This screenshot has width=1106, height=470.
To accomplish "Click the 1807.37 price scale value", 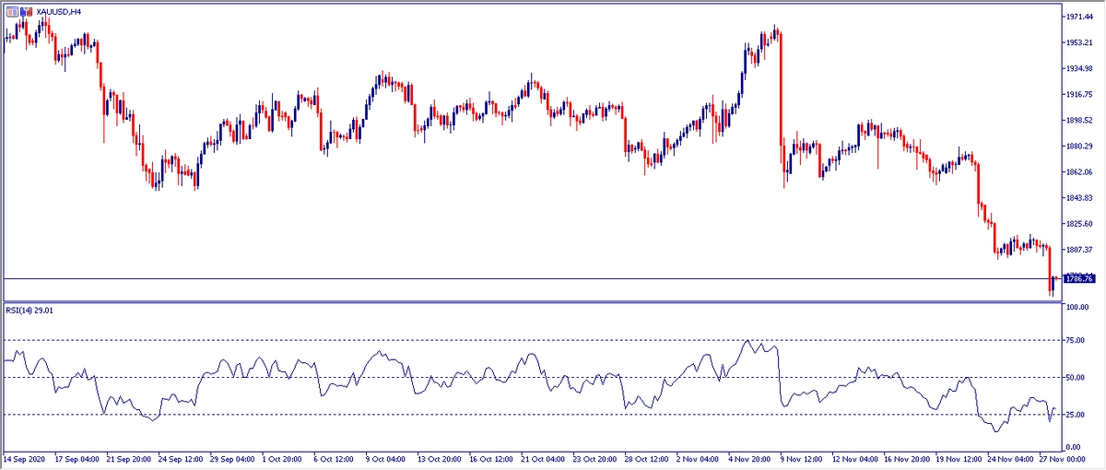I will click(1077, 250).
